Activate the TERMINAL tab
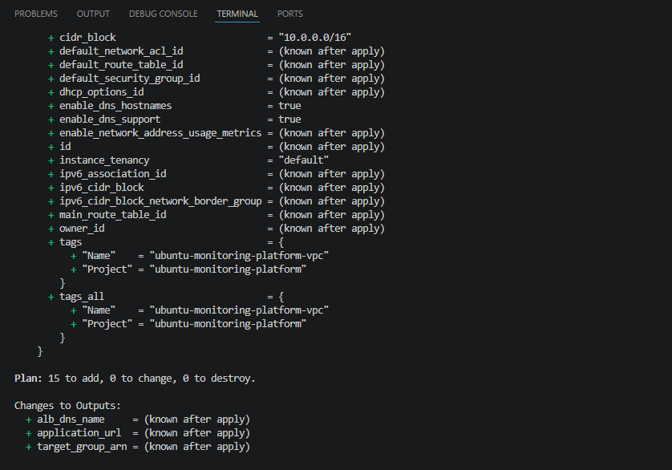672x470 pixels. point(237,14)
